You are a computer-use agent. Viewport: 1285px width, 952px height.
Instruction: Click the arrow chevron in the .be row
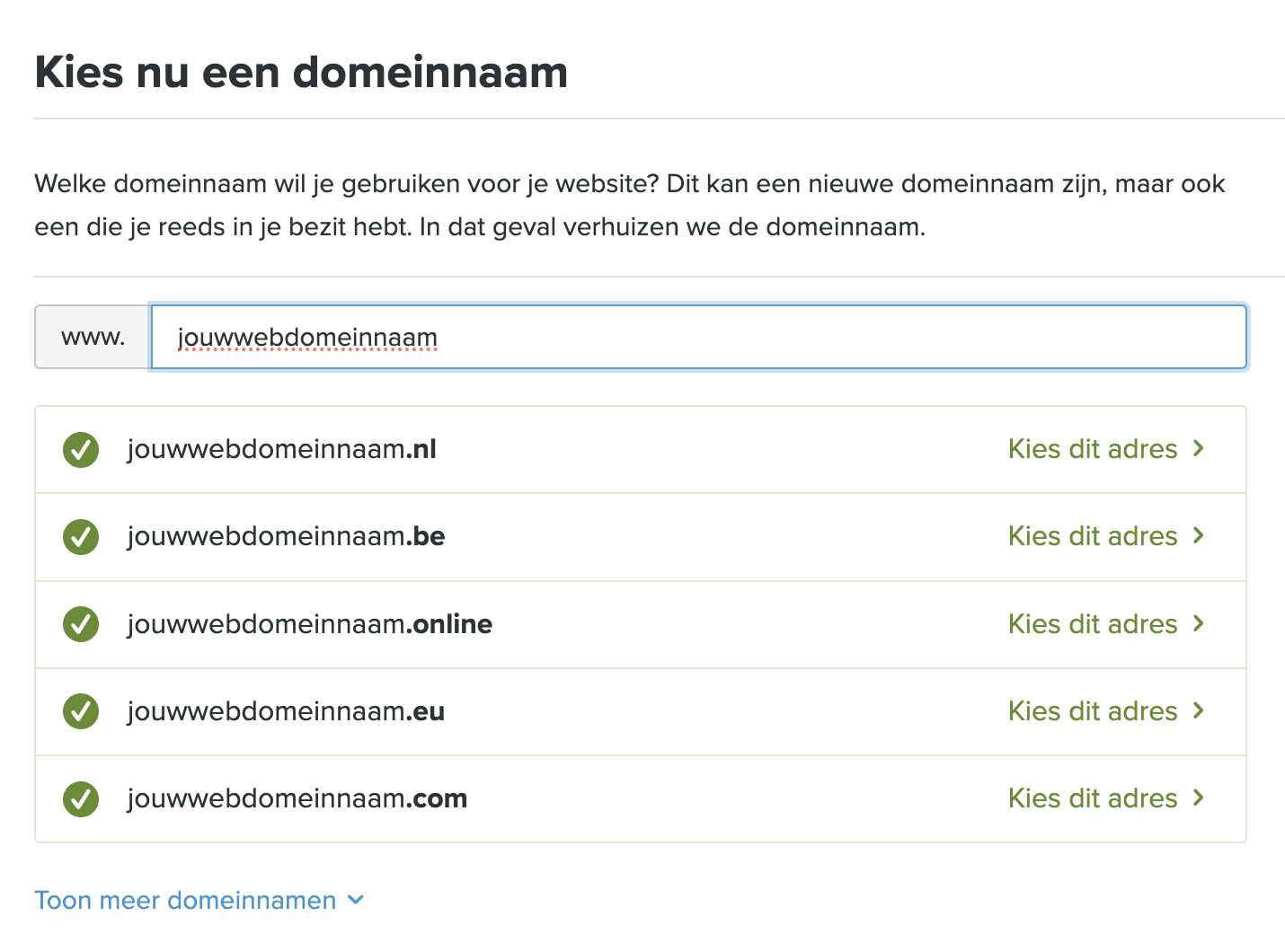point(1198,535)
